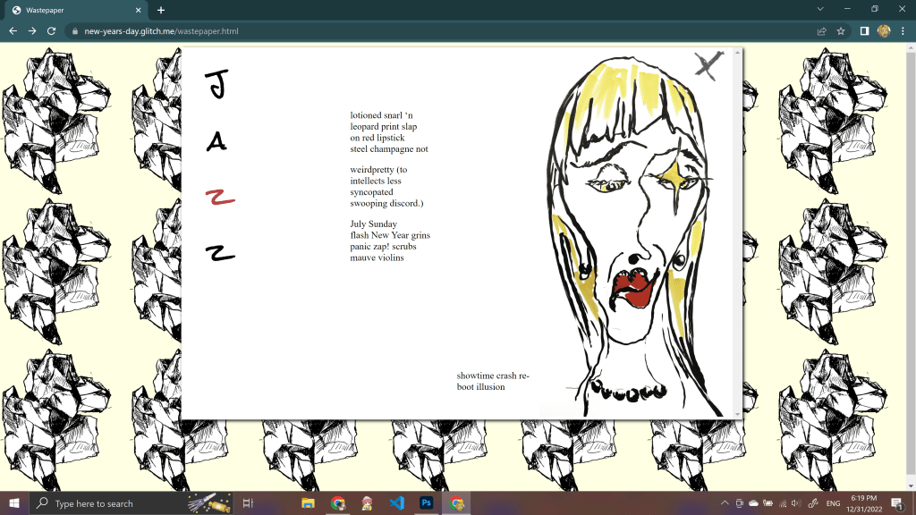
Task: Click the browser back arrow
Action: (x=13, y=30)
